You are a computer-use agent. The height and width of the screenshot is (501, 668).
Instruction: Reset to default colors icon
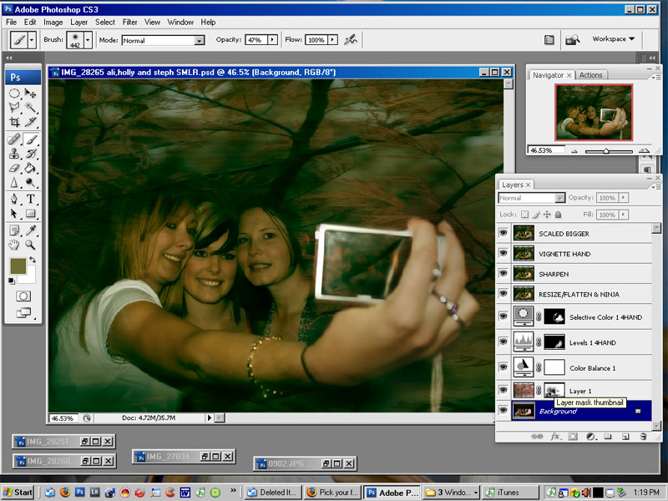pyautogui.click(x=12, y=281)
